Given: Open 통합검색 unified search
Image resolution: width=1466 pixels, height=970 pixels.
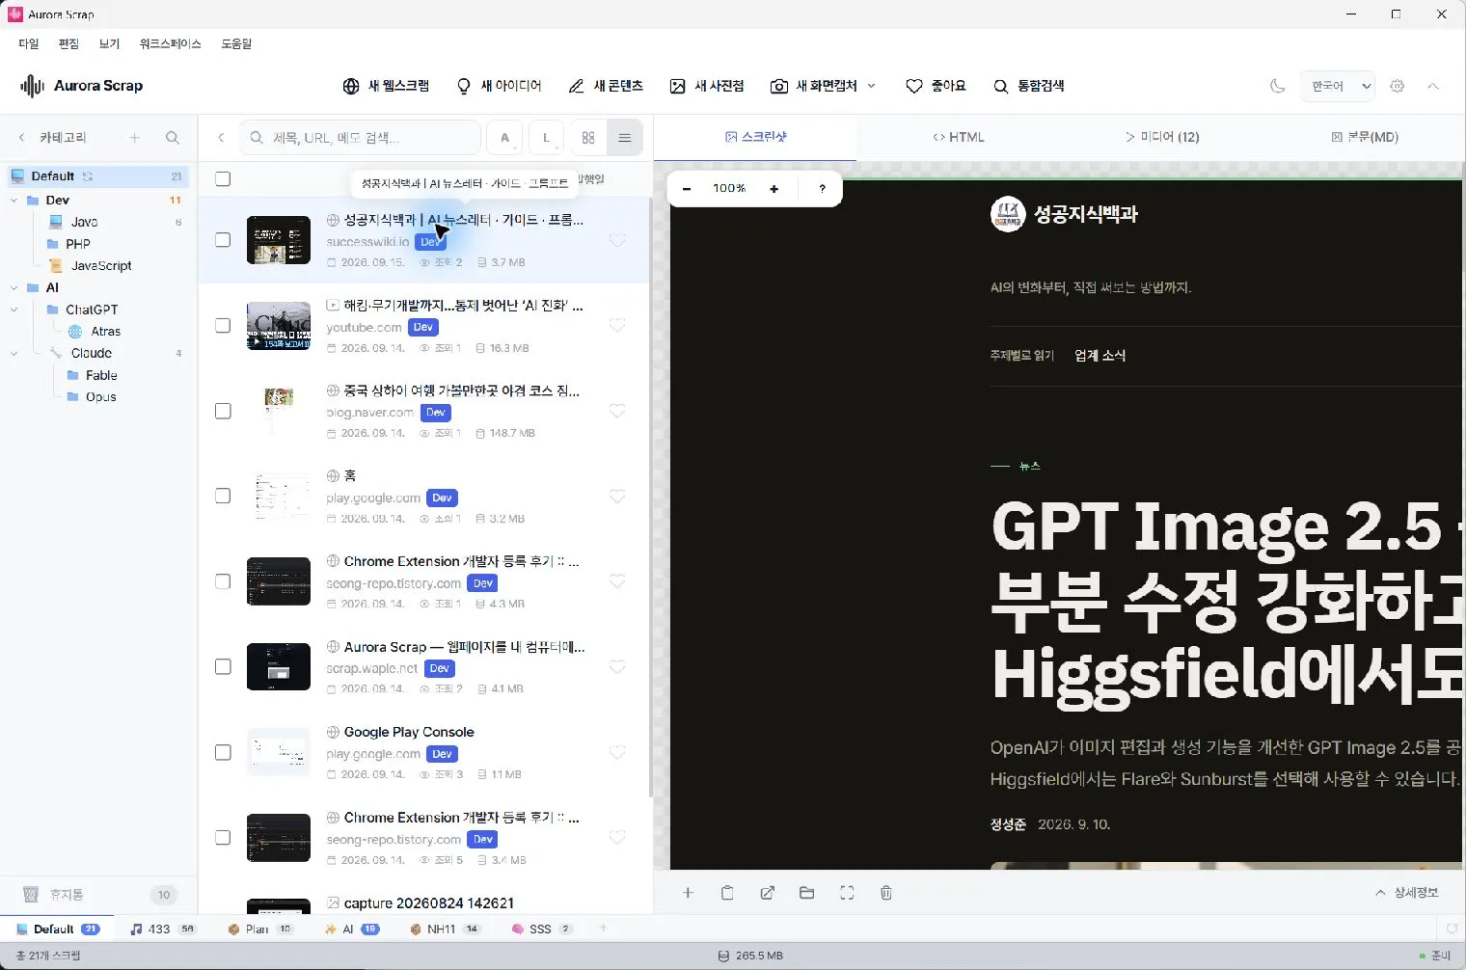Looking at the screenshot, I should point(1029,86).
